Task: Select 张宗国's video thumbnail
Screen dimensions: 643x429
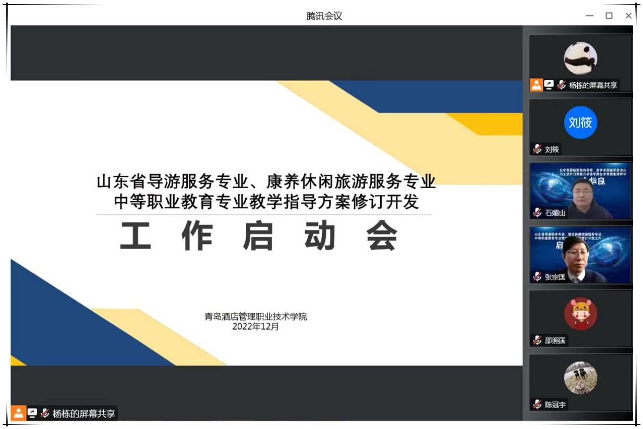Action: point(580,254)
